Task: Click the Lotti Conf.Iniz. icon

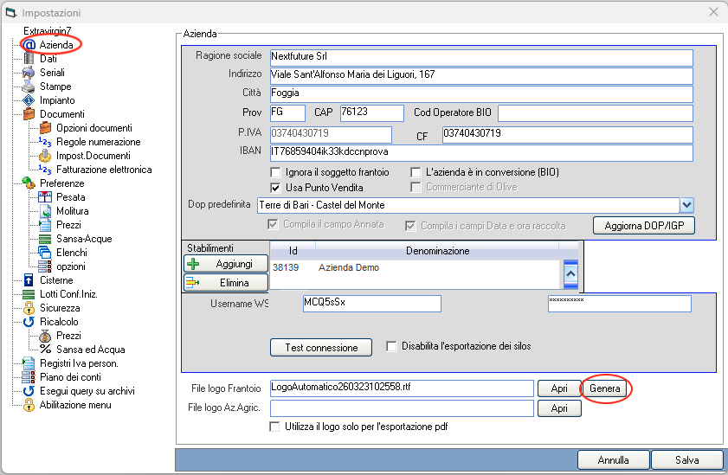Action: [x=29, y=294]
